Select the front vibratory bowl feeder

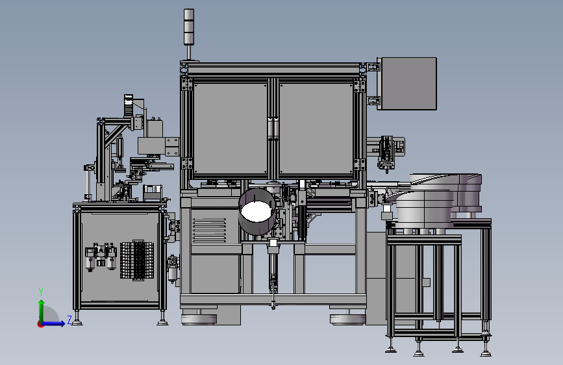423,210
